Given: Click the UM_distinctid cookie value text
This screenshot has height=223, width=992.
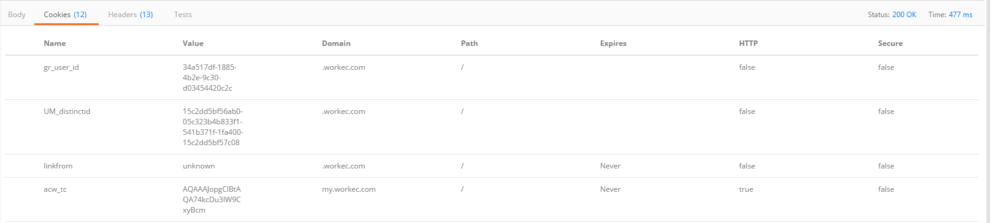Looking at the screenshot, I should pyautogui.click(x=213, y=127).
